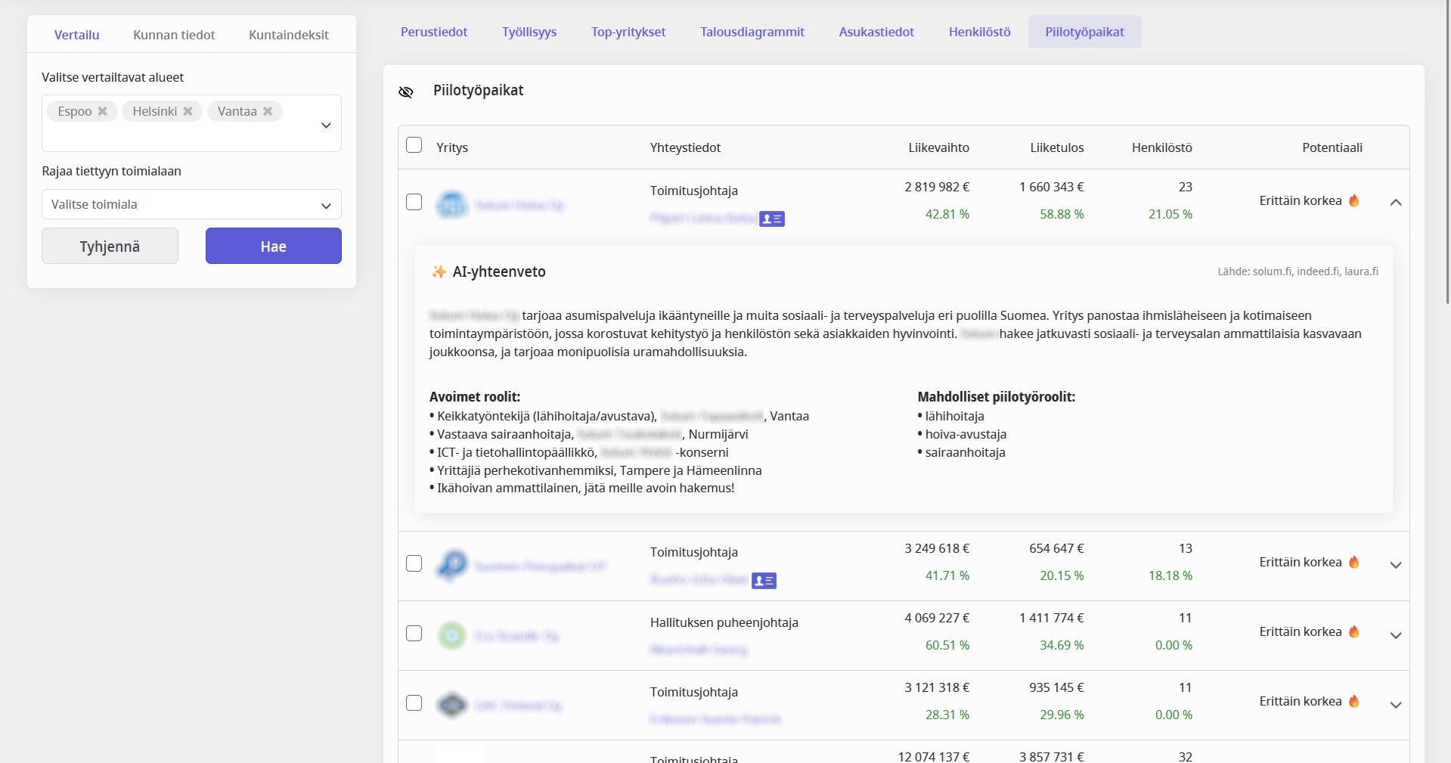The height and width of the screenshot is (763, 1451).
Task: Remove Vantaa tag with its X icon
Action: [x=268, y=111]
